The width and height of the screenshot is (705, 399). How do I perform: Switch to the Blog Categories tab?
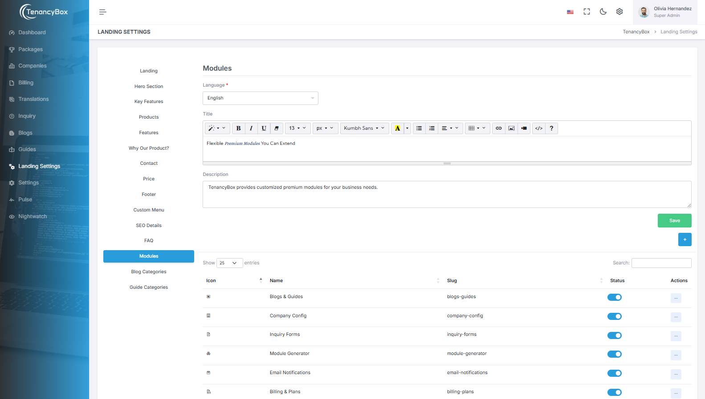coord(149,272)
